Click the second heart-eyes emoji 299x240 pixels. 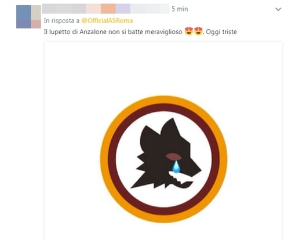pyautogui.click(x=198, y=31)
